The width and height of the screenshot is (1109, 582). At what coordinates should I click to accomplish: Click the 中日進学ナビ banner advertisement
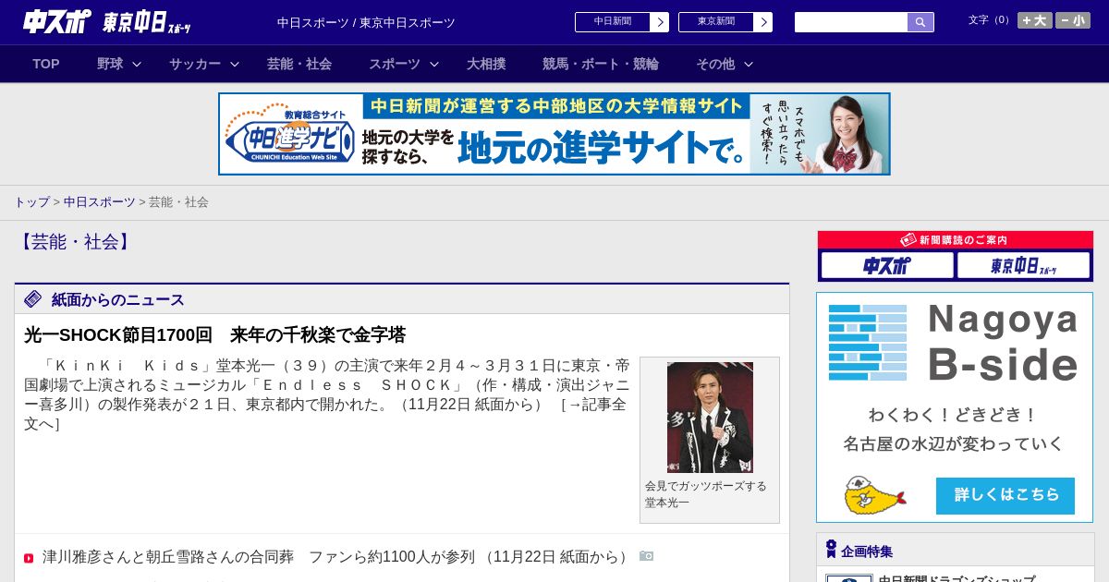pos(554,134)
